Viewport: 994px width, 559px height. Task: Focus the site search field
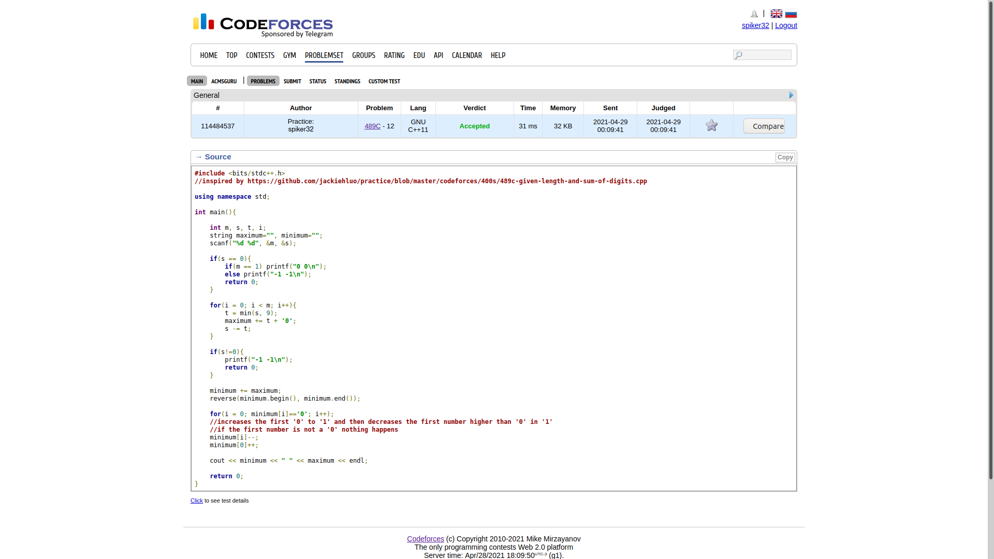coord(762,55)
